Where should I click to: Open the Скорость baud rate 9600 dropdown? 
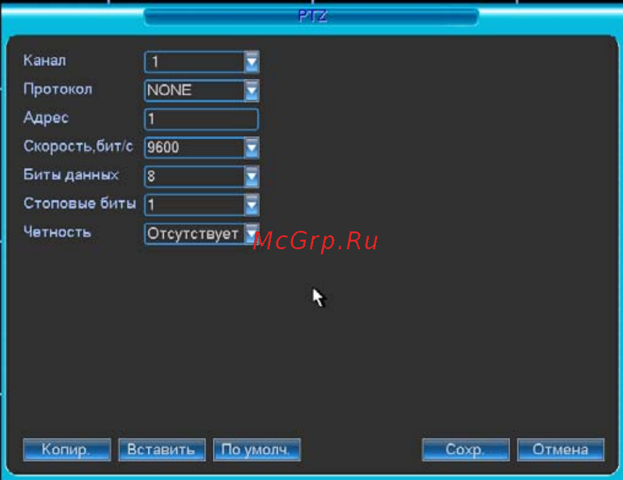pos(202,147)
